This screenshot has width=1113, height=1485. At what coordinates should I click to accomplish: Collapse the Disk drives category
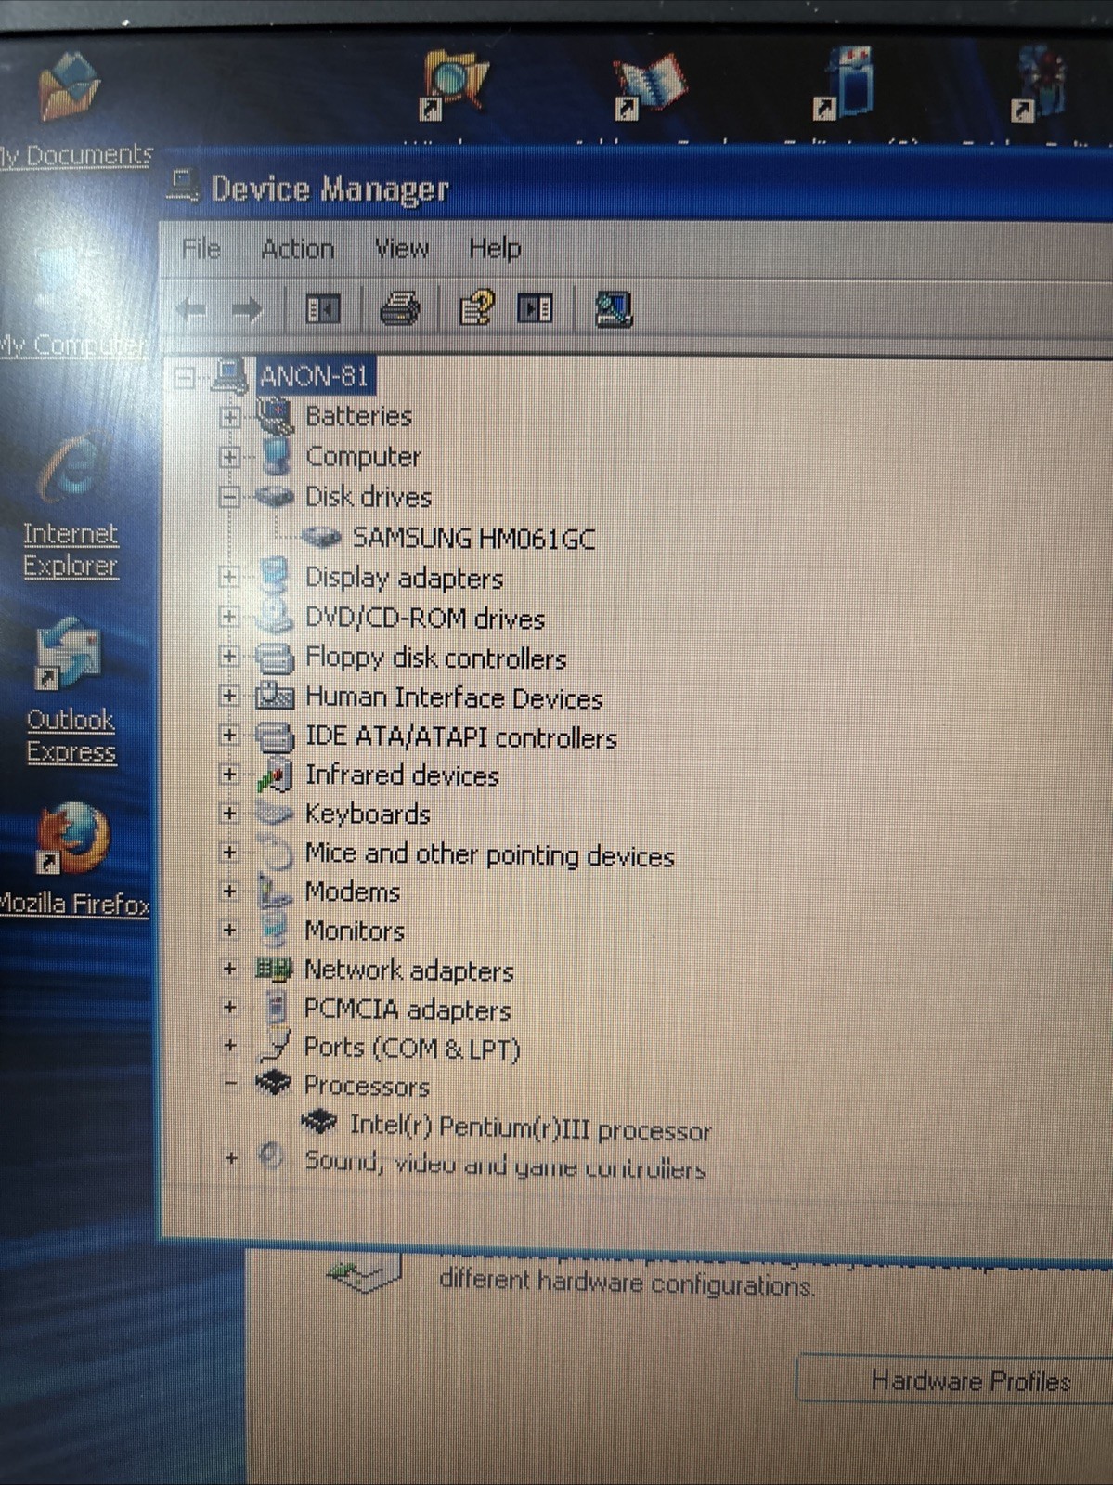(229, 497)
